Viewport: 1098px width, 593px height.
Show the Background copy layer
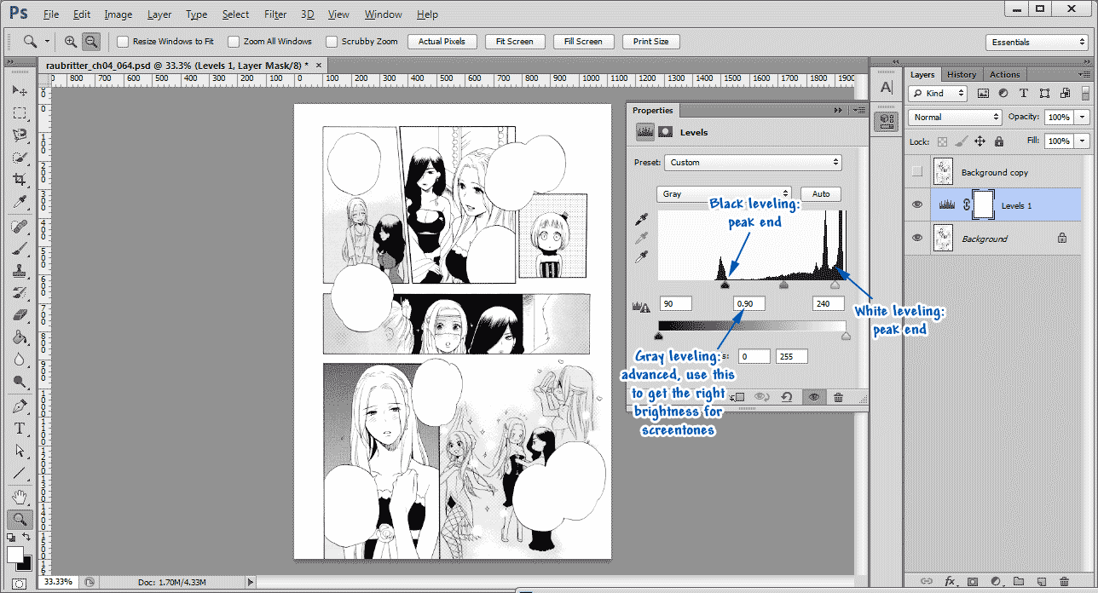point(917,172)
